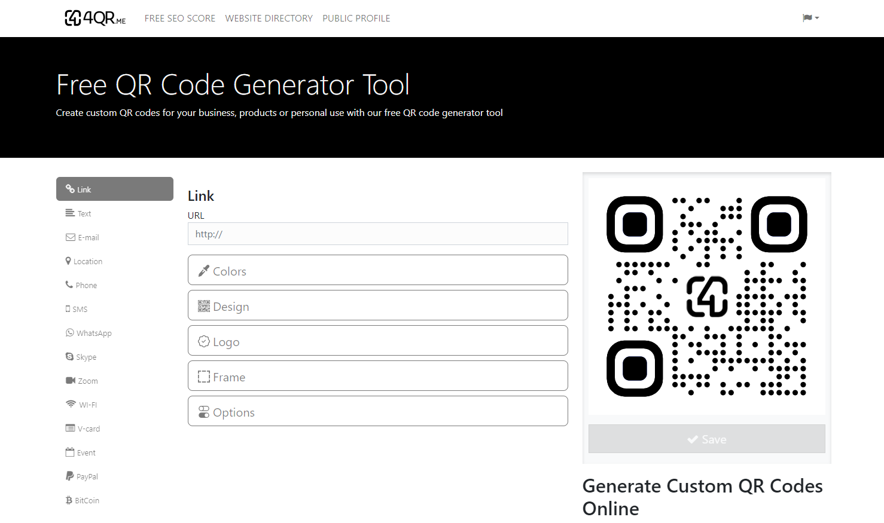Expand the Logo section
Screen dimensions: 884x523
coord(378,341)
